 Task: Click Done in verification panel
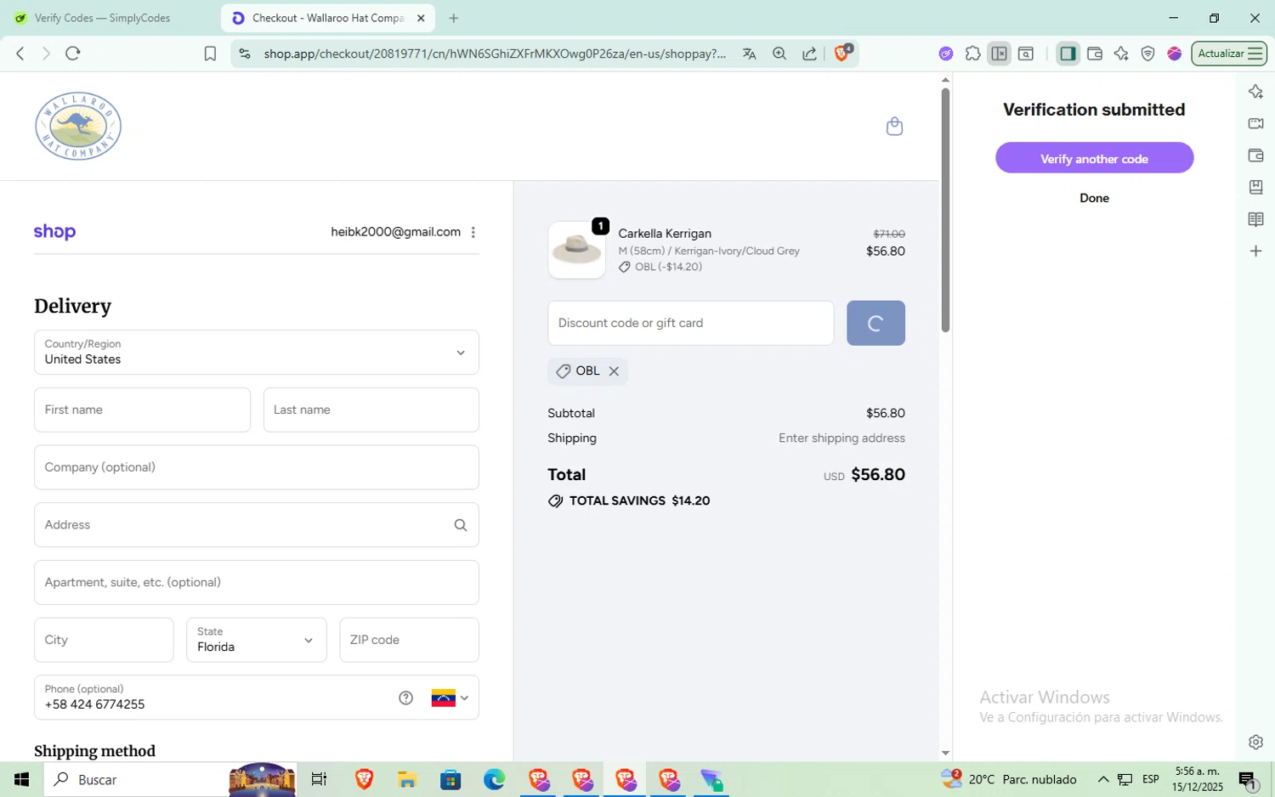pos(1094,198)
